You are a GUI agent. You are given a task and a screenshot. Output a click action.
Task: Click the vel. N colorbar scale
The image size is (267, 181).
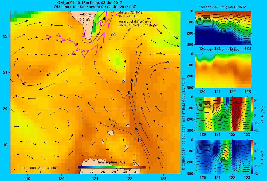click(252, 114)
